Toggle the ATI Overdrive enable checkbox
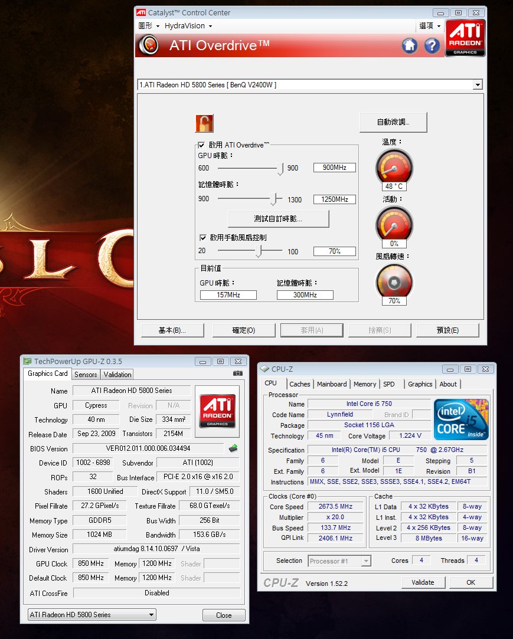The image size is (513, 639). [201, 145]
